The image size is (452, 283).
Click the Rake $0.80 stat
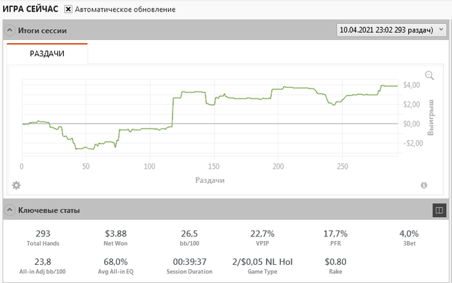pyautogui.click(x=335, y=266)
